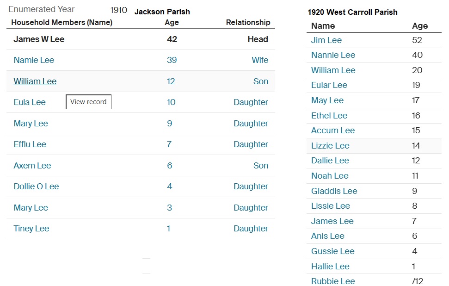The height and width of the screenshot is (286, 449).
Task: Select Noah Lee, age 11
Action: [x=330, y=176]
